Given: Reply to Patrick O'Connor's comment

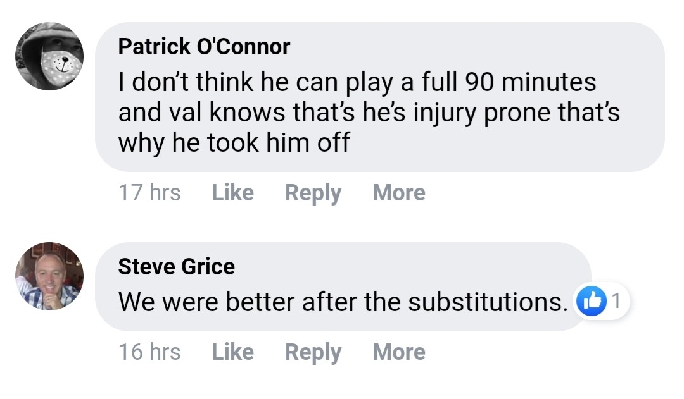Looking at the screenshot, I should coord(313,192).
